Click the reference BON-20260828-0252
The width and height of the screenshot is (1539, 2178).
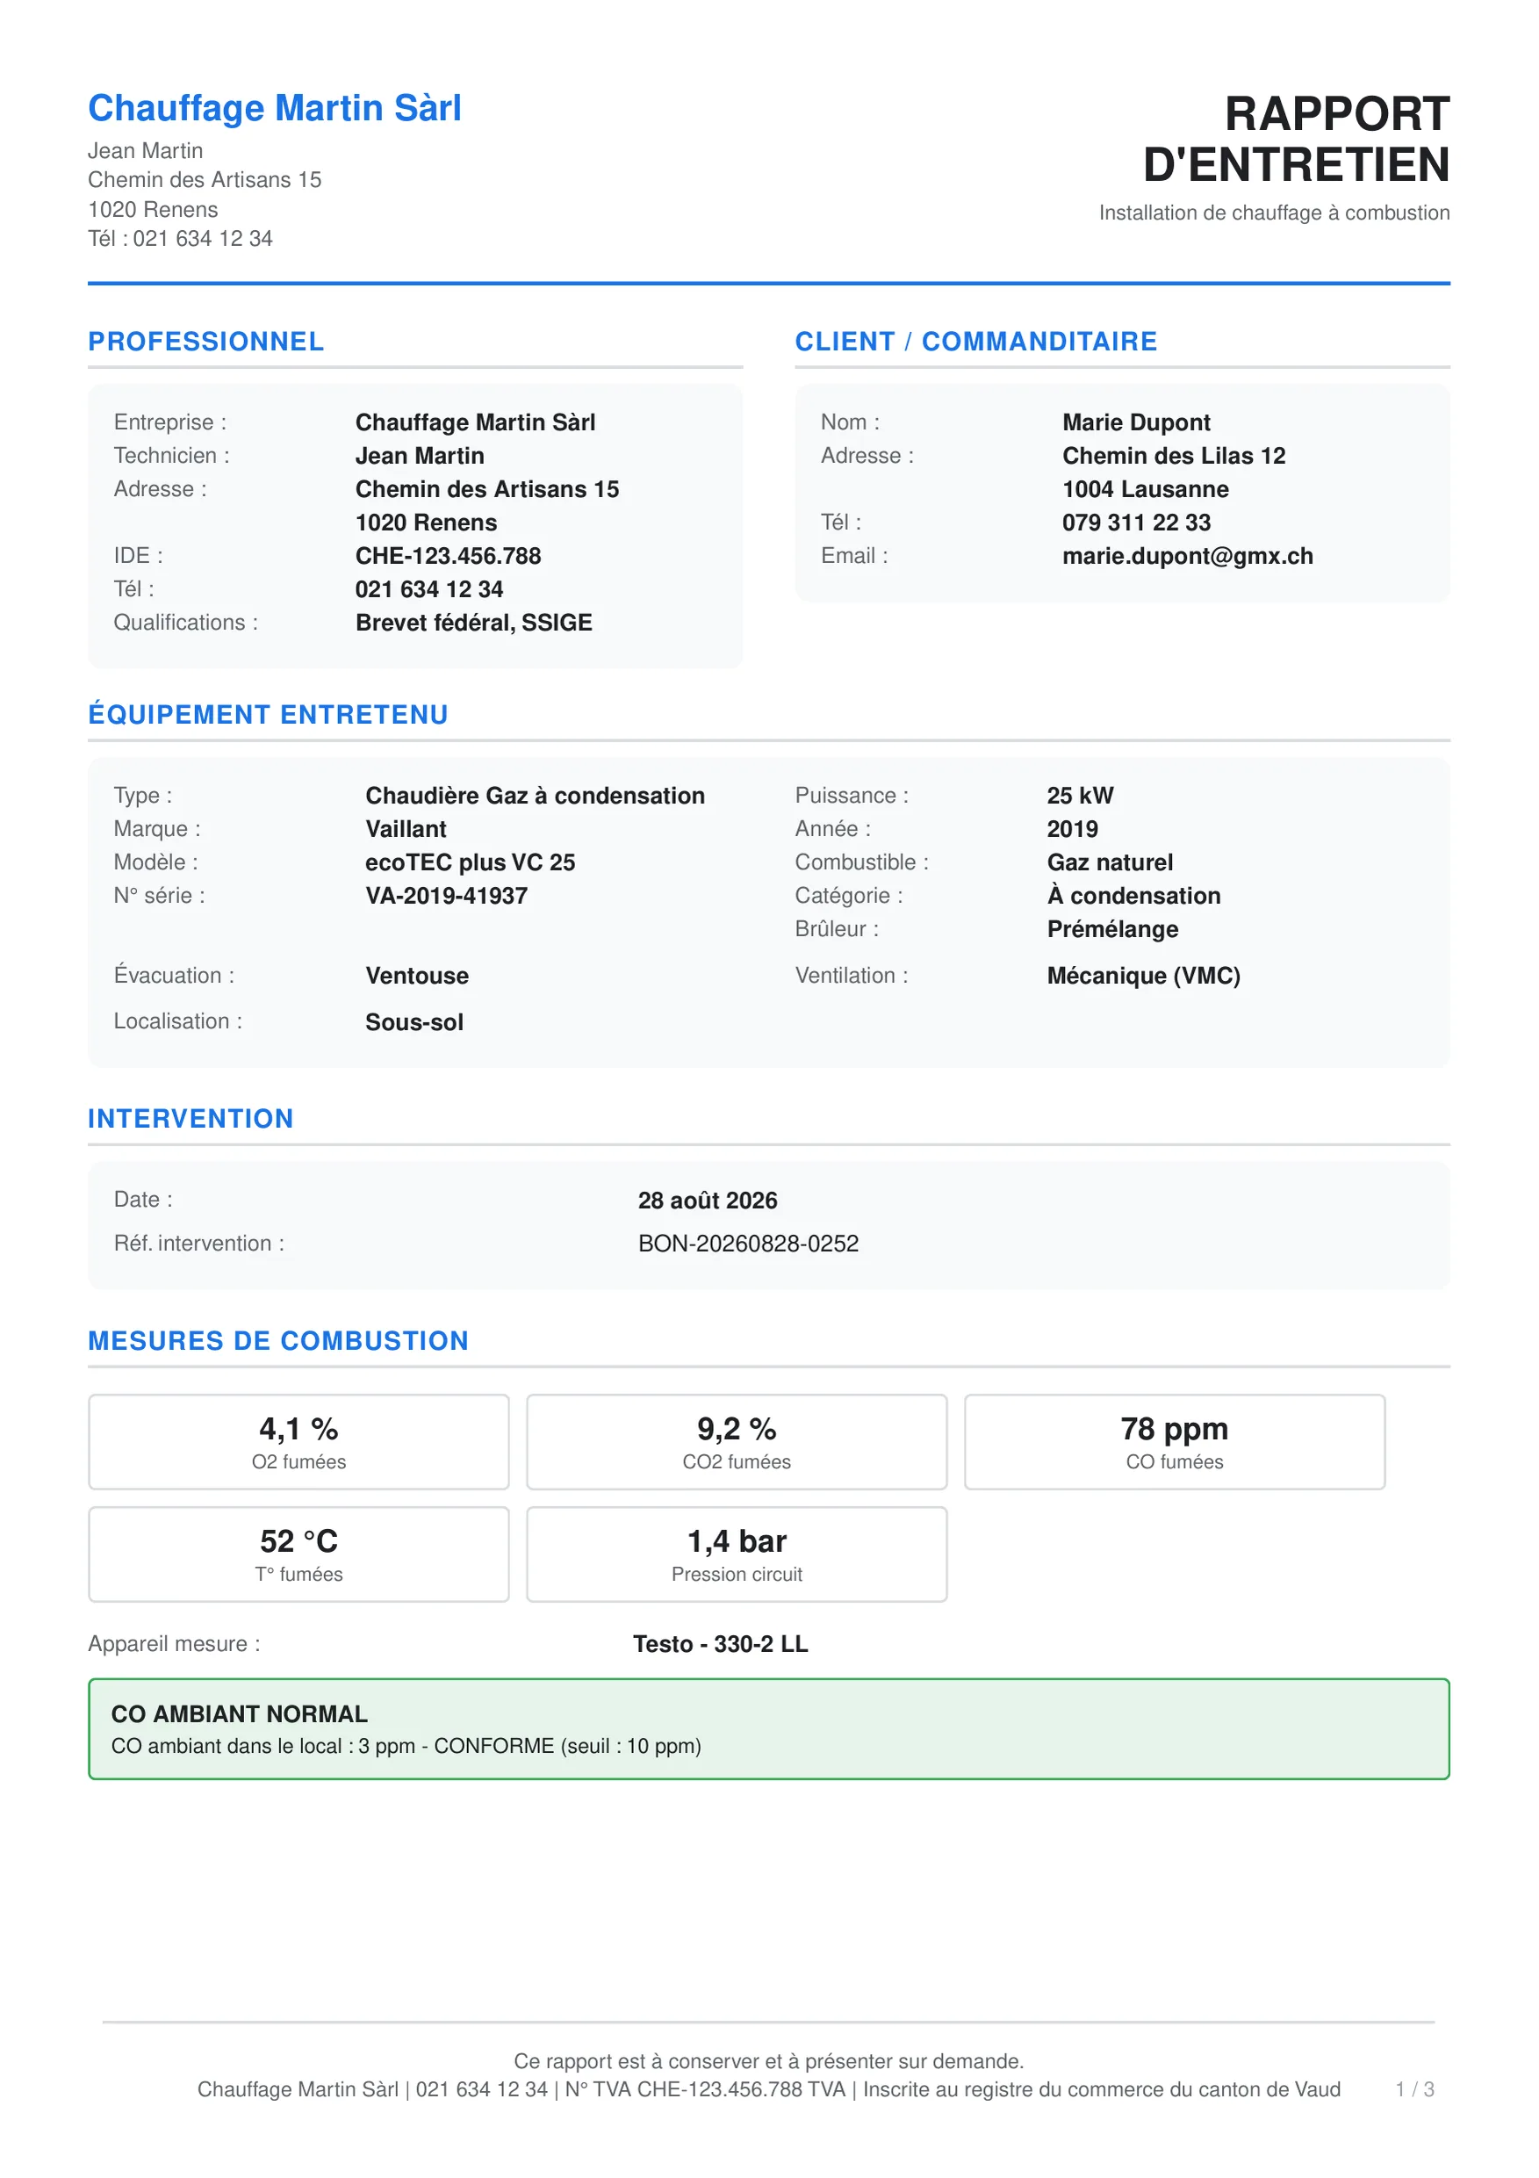point(748,1244)
